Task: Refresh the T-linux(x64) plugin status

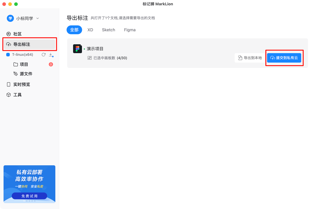Action: (43, 55)
